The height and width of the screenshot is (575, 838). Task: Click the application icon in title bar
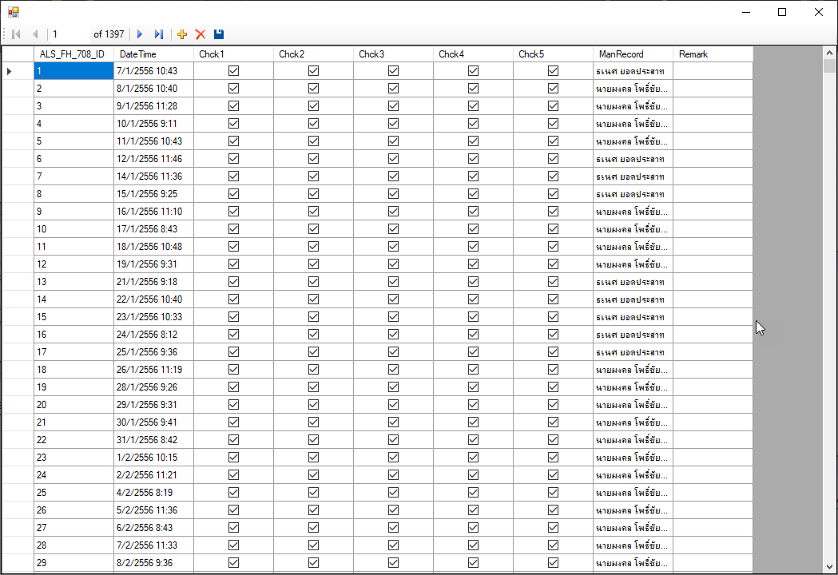pyautogui.click(x=14, y=12)
